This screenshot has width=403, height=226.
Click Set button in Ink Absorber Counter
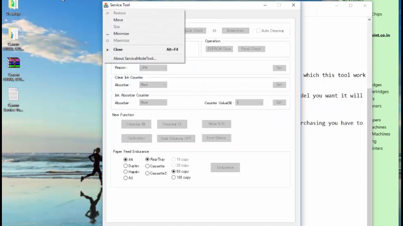(x=279, y=102)
